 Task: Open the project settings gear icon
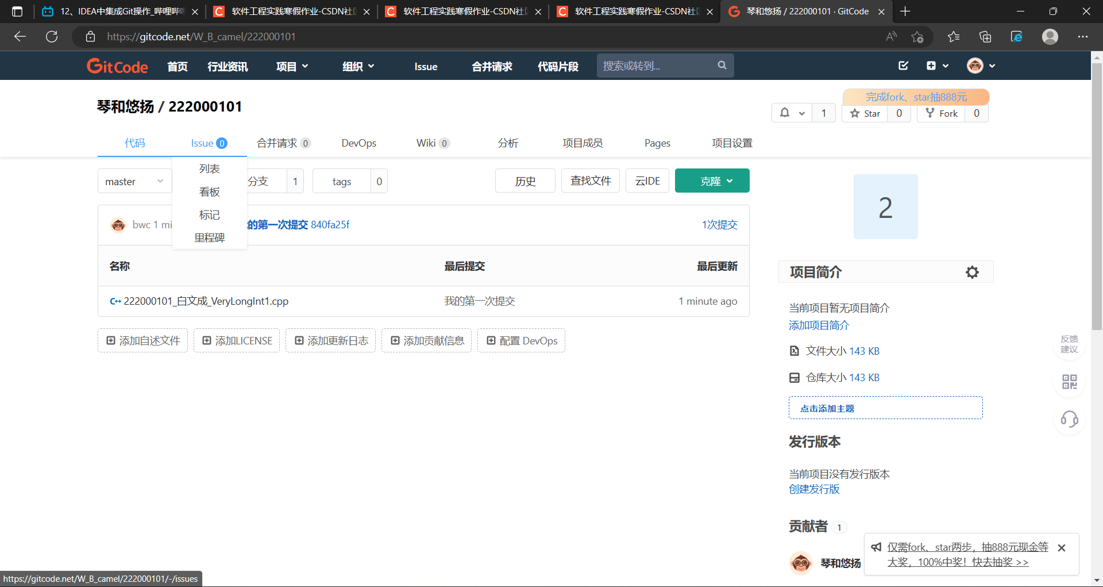click(972, 272)
